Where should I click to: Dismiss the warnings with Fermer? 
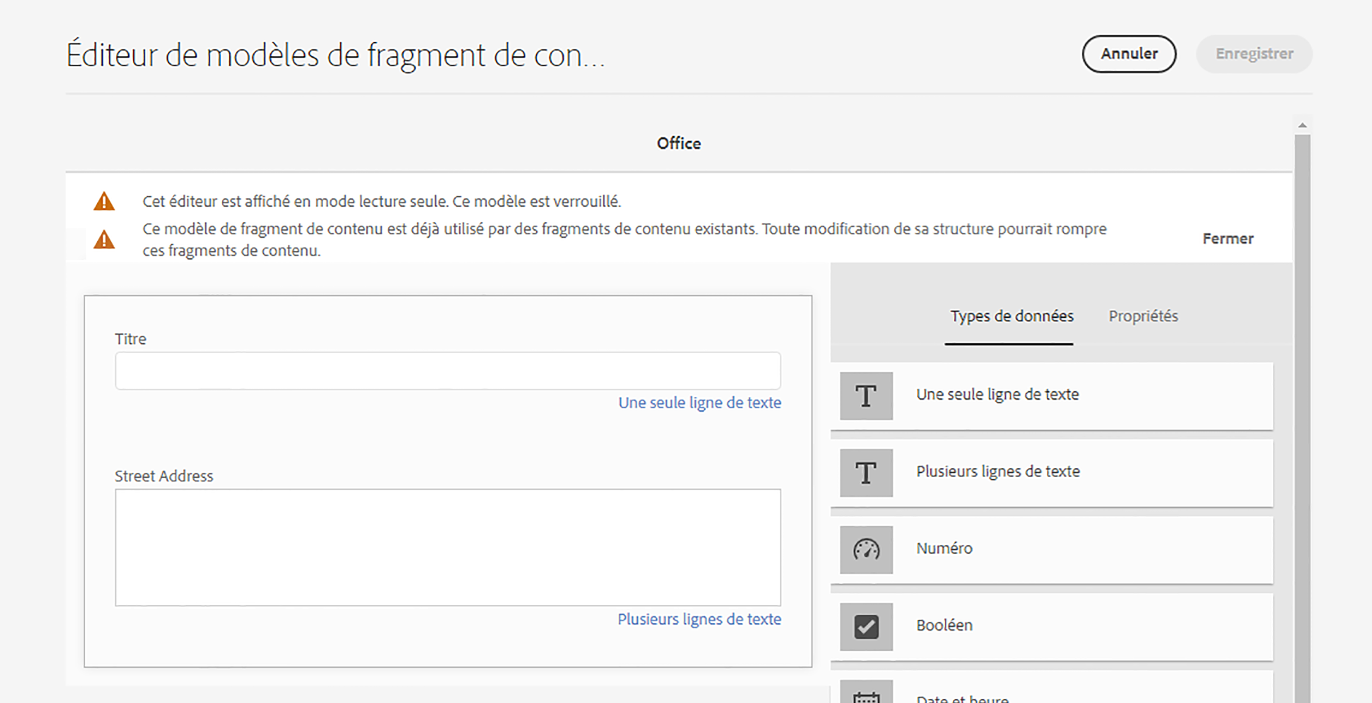click(x=1227, y=239)
